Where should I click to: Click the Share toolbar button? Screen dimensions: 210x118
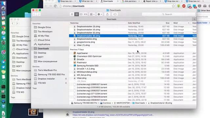107,14
